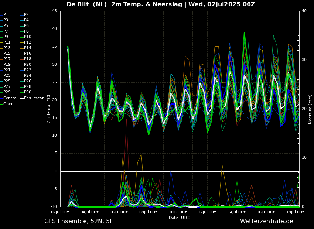314x229 pixels.
Task: Click the 45 temperature tick label
Action: tap(54, 11)
